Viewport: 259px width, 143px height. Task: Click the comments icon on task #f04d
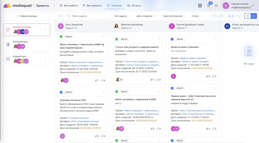[213, 77]
